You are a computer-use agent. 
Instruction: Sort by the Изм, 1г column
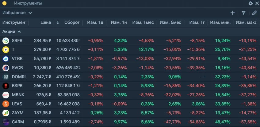tap(197, 23)
